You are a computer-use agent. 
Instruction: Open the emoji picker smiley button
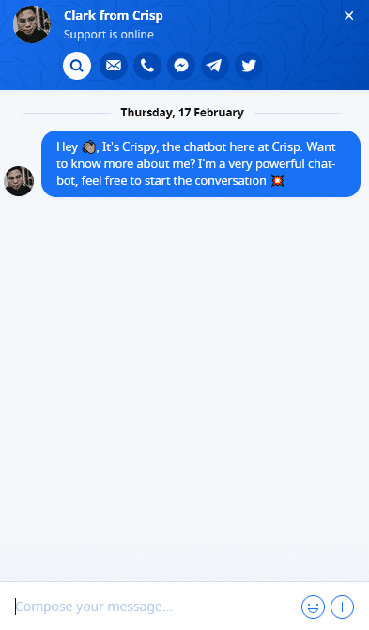point(313,607)
